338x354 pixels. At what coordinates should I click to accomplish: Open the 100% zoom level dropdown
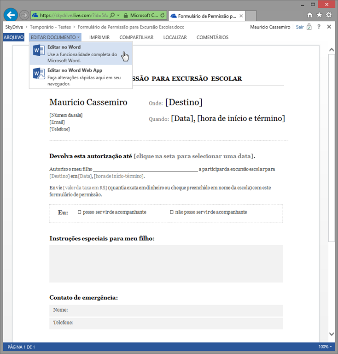[325, 347]
